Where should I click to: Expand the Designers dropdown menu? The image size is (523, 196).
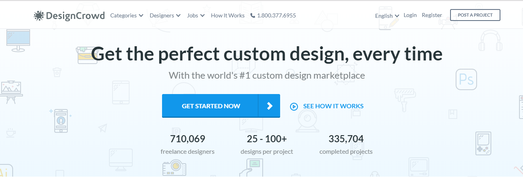pos(165,15)
